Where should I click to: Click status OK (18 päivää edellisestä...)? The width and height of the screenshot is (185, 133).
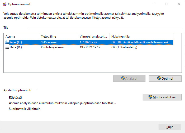[141, 42]
